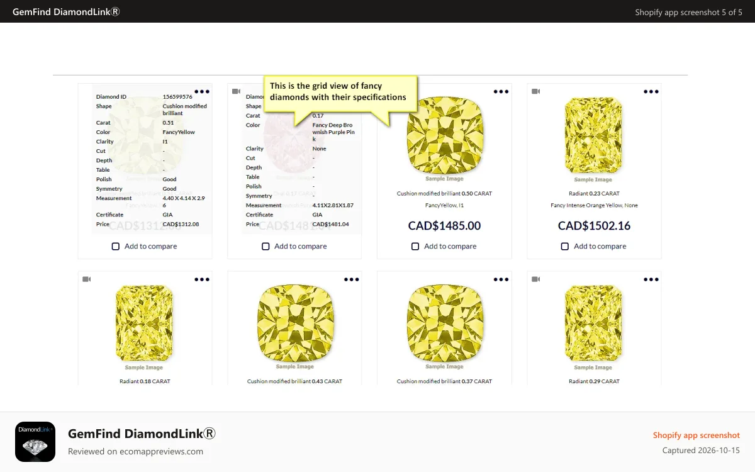Open 'Cushion modified brilliant 0.43 CARAT' title

(294, 381)
